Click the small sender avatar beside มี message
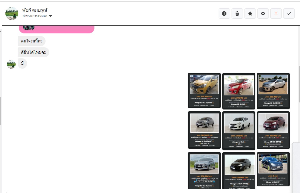300x193 pixels. (11, 64)
